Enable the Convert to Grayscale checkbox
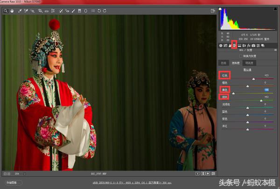The image size is (280, 189). 240,56
